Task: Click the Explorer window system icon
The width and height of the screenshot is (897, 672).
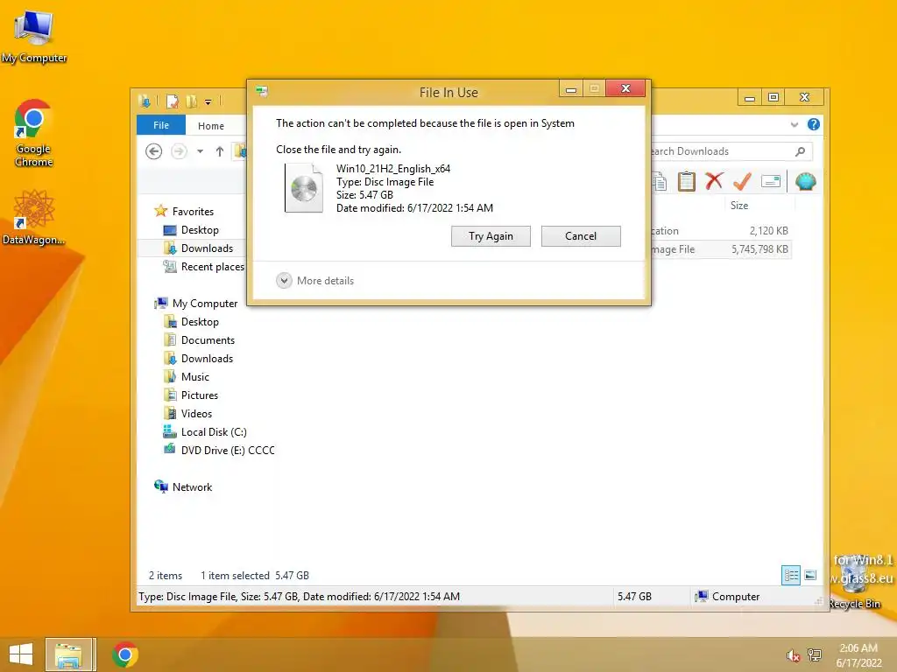Action: coord(145,101)
